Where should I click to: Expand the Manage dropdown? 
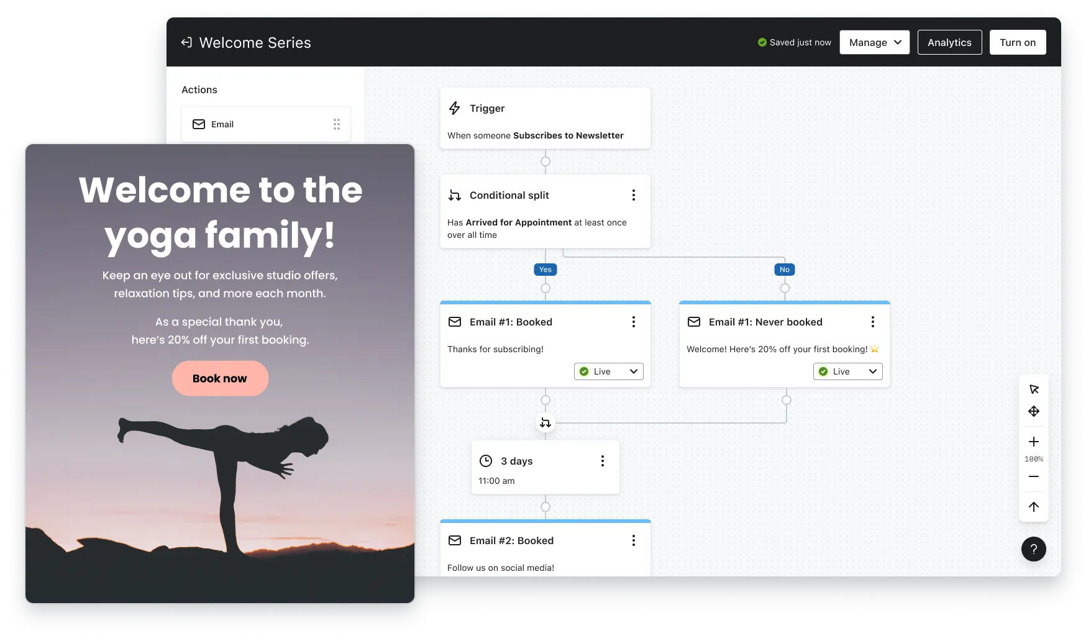coord(874,42)
